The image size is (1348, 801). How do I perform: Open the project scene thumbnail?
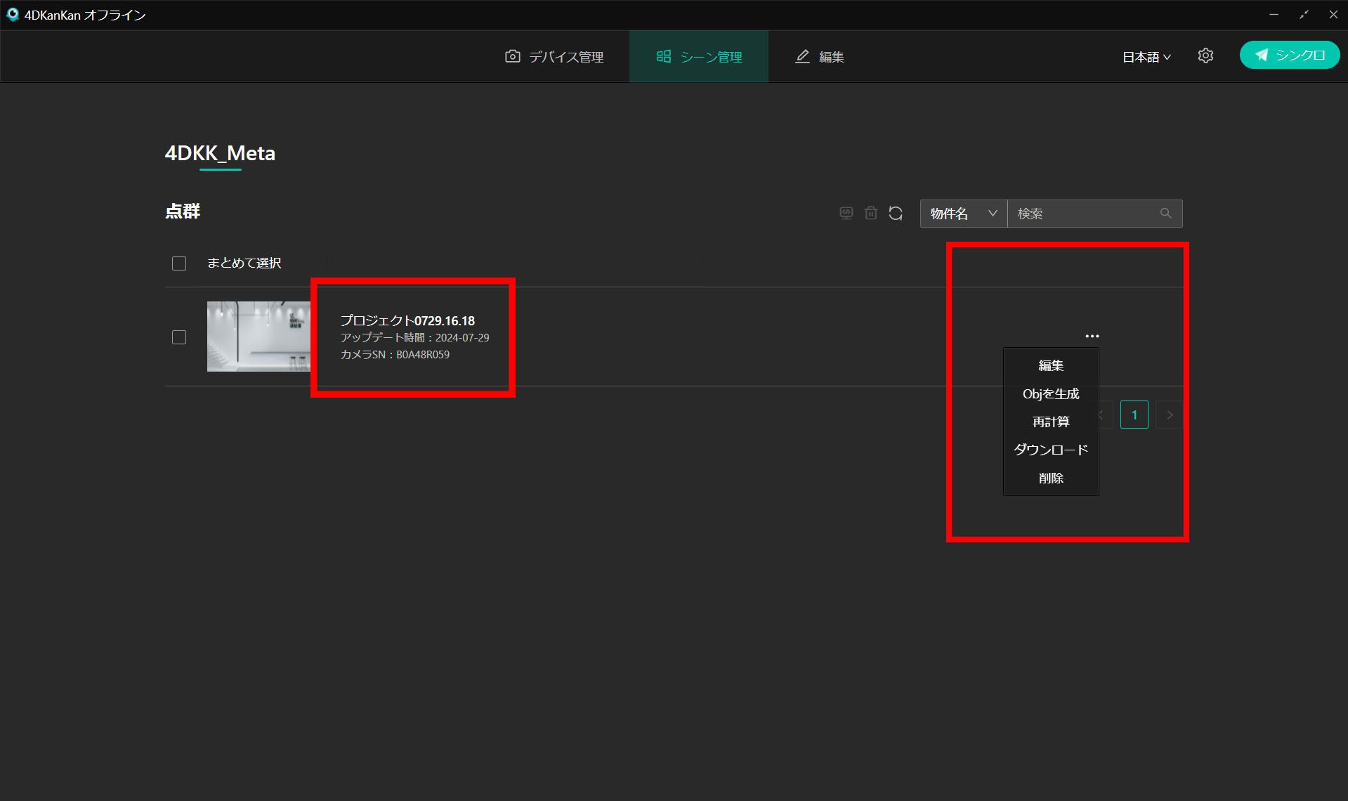point(259,337)
